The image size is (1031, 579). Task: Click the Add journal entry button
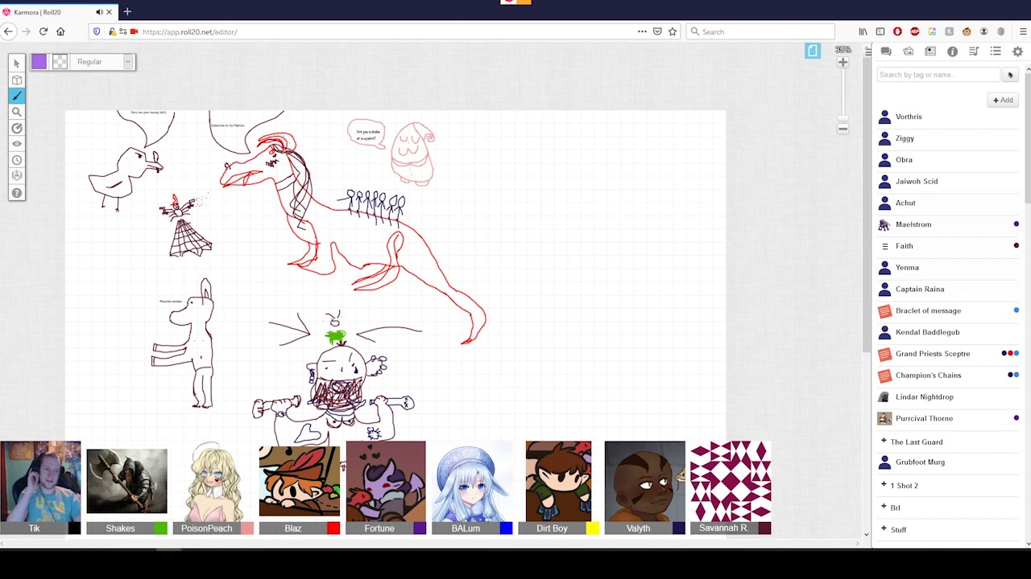click(x=1003, y=101)
